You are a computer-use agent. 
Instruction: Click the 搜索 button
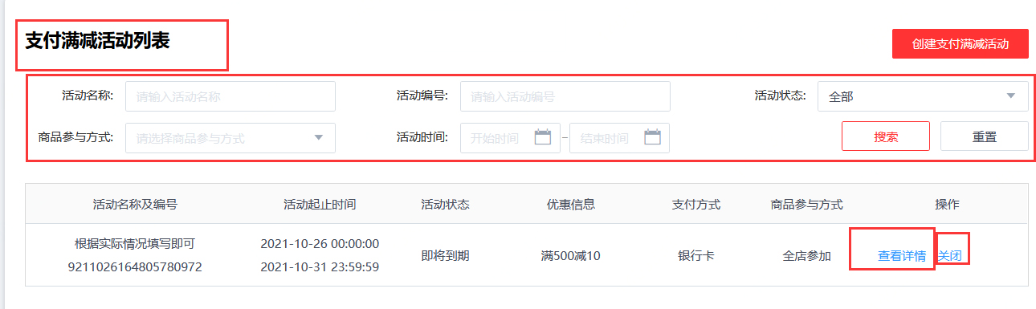pyautogui.click(x=886, y=136)
